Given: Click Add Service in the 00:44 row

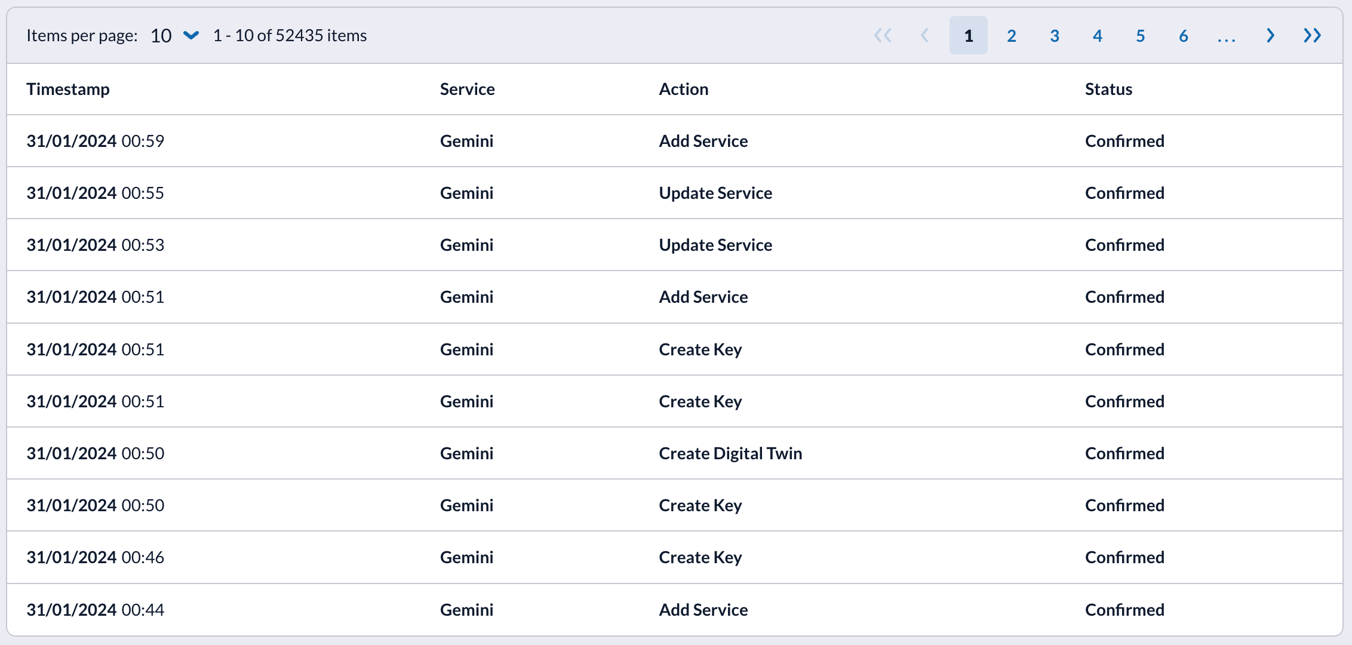Looking at the screenshot, I should 703,610.
